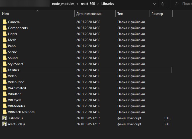Click the VrButton folder icon

pos(5,94)
